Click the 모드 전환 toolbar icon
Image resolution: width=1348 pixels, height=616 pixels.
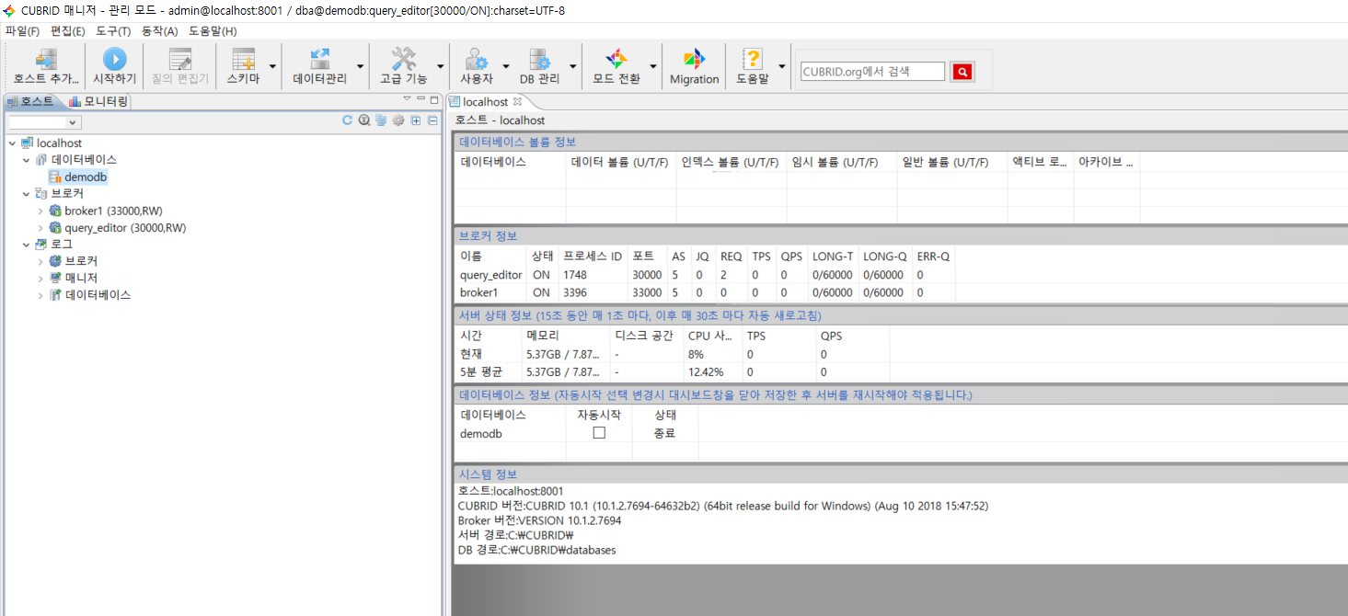pos(616,60)
